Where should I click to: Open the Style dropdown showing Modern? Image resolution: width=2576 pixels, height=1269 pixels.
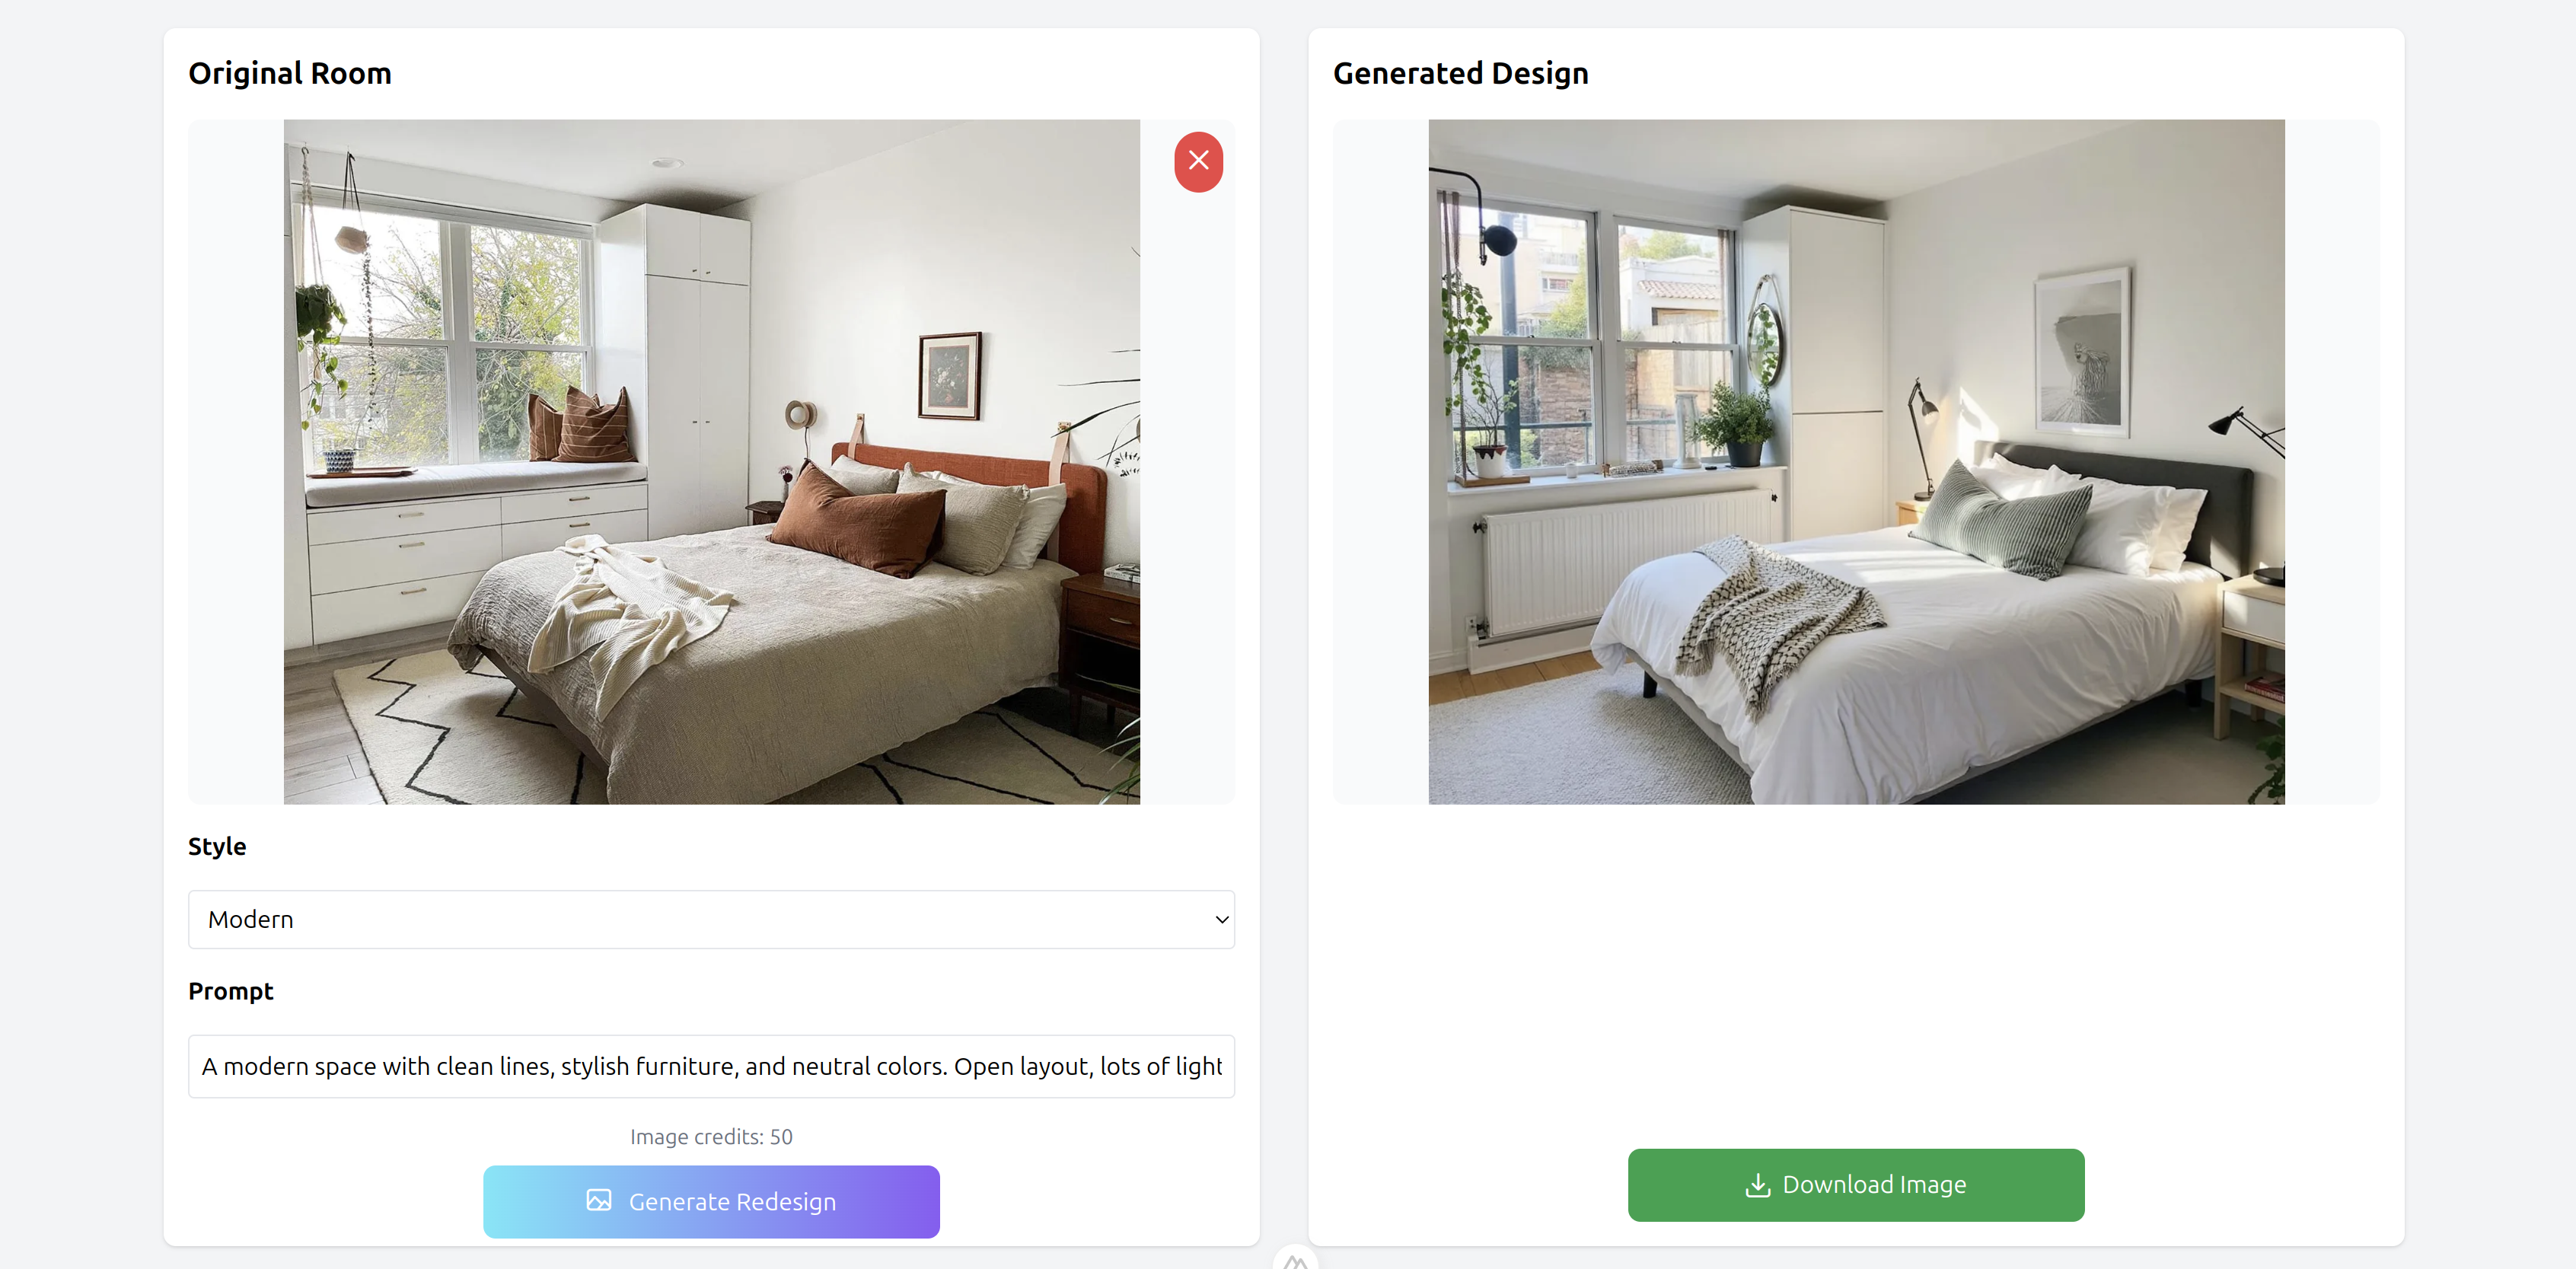711,919
